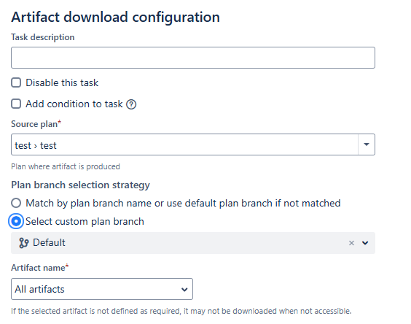The image size is (411, 324).
Task: Check the Disable this task checkbox
Action: 16,82
